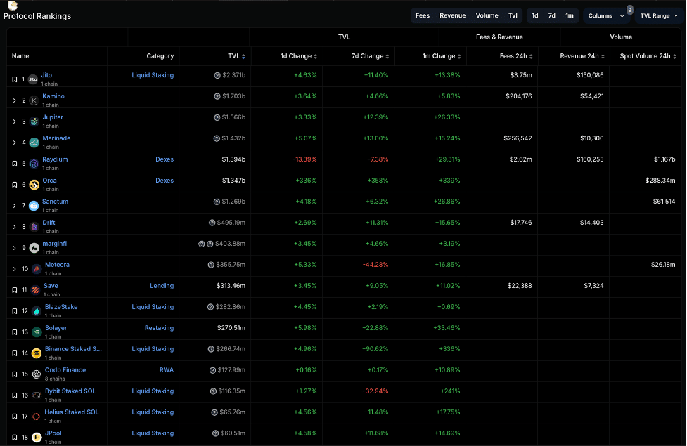Bookmark the Raydium protocol row
The height and width of the screenshot is (446, 687).
(15, 164)
